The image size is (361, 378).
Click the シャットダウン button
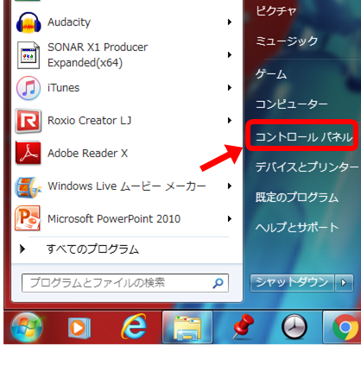click(x=292, y=283)
